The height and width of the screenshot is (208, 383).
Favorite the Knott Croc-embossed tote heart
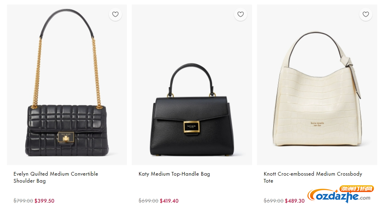coord(366,14)
